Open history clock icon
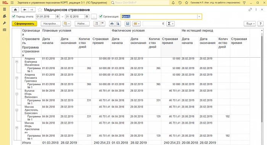The height and width of the screenshot is (145, 267). click(180, 3)
